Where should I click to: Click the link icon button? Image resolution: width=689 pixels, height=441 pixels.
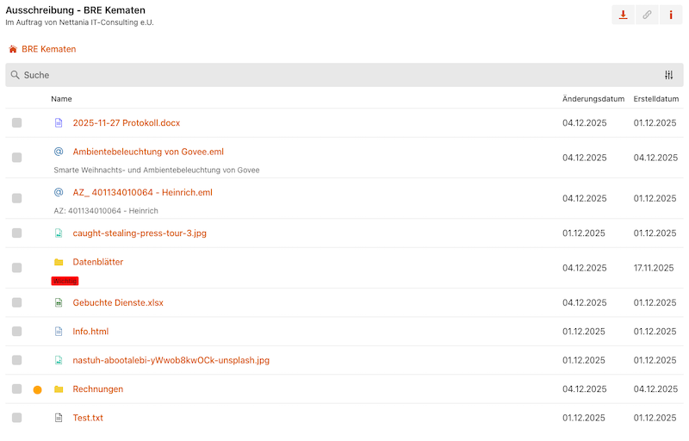(647, 15)
